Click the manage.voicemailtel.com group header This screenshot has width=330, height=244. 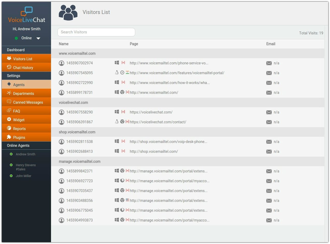point(188,162)
